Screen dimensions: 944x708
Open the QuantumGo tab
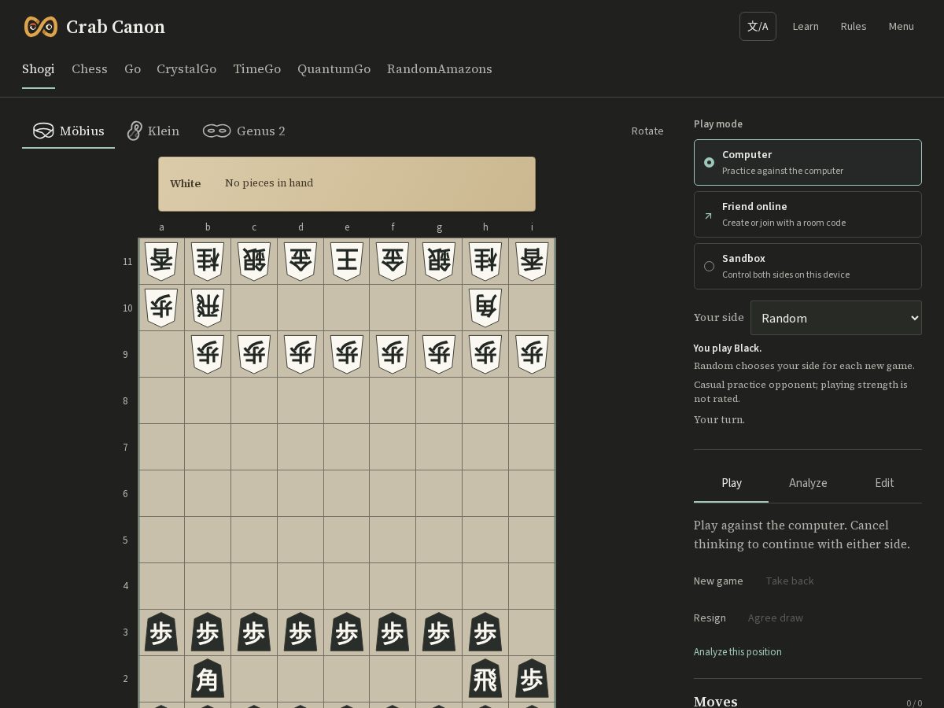click(x=334, y=69)
